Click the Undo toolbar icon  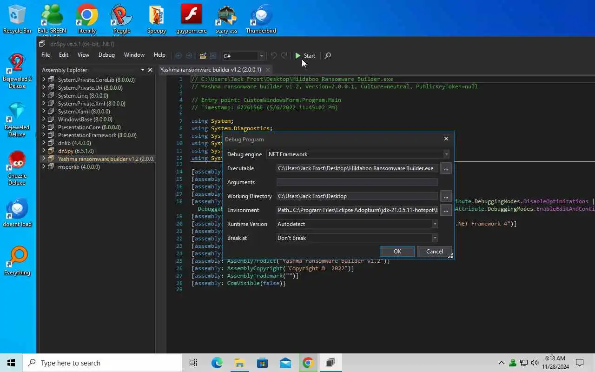pyautogui.click(x=273, y=56)
